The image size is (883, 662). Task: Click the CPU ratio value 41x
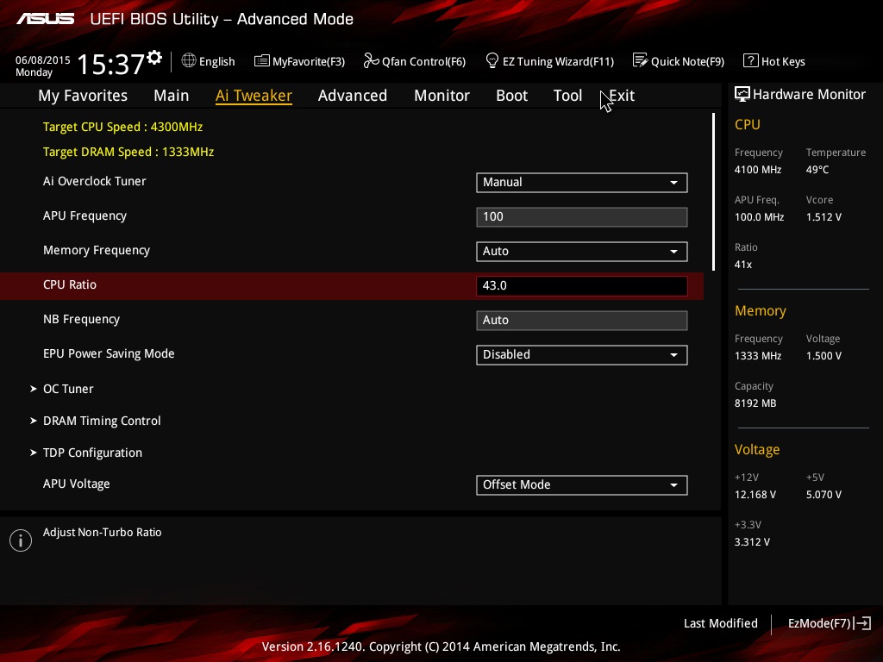tap(743, 264)
